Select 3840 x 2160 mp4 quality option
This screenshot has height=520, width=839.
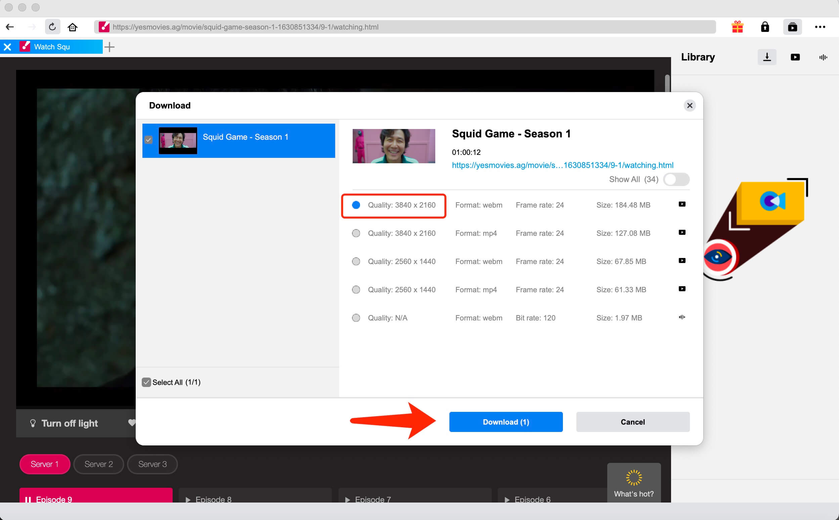pos(356,233)
